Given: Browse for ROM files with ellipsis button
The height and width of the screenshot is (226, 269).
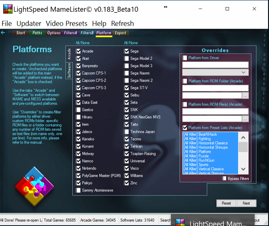Looking at the screenshot, I should [x=245, y=119].
